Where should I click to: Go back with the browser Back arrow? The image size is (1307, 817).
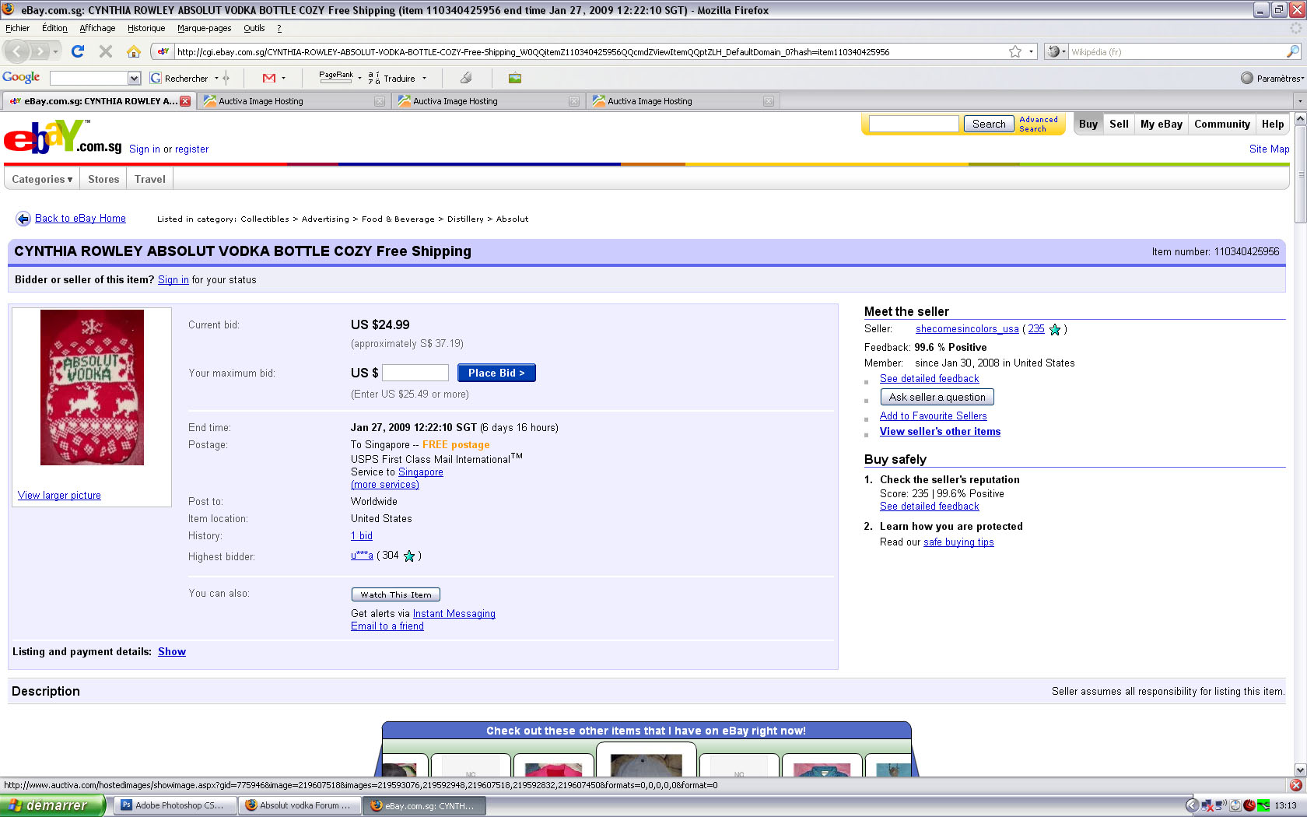pyautogui.click(x=17, y=51)
